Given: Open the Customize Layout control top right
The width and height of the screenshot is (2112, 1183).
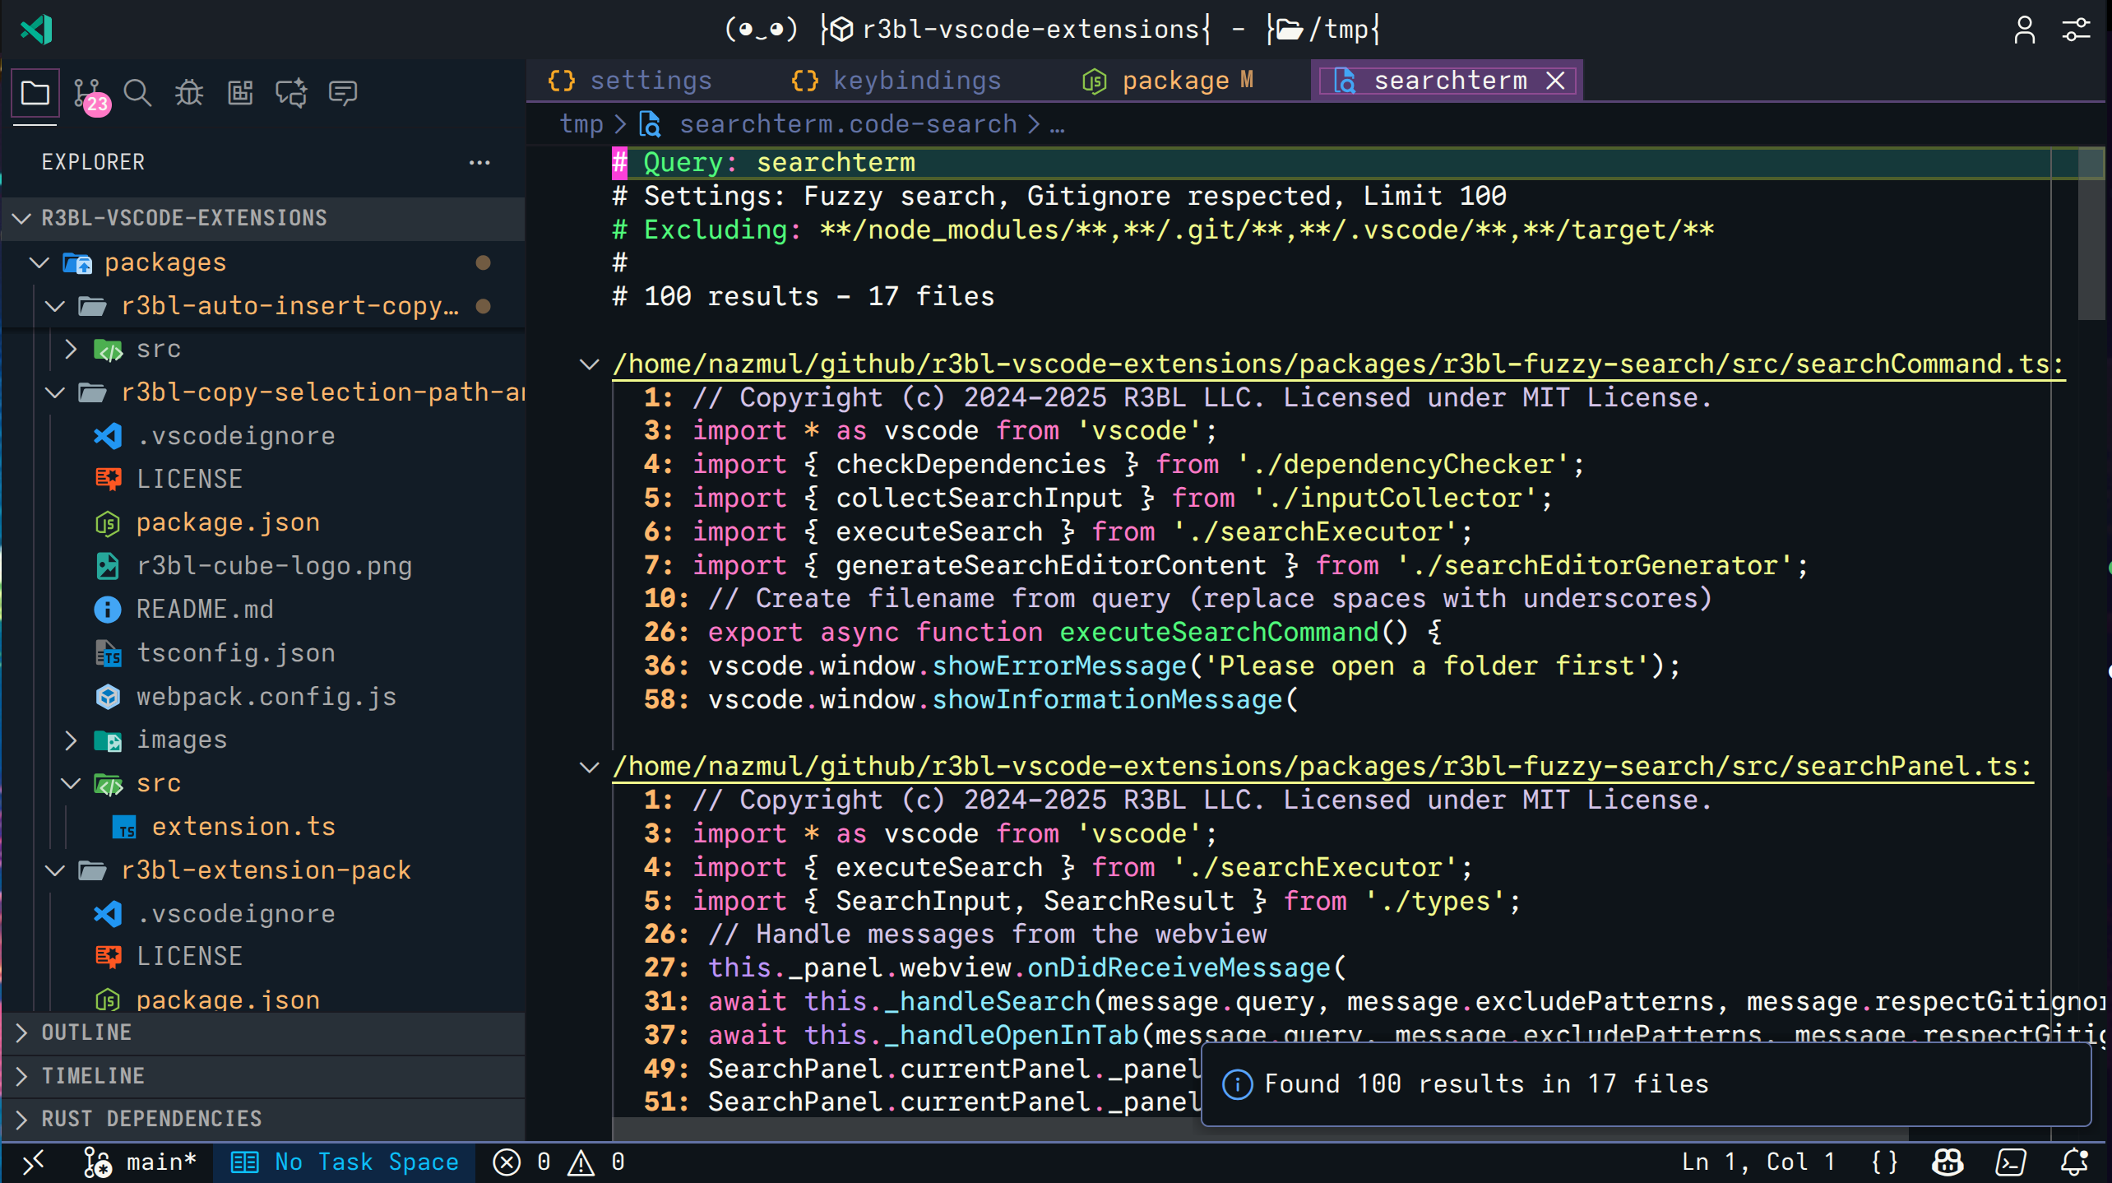Looking at the screenshot, I should click(x=2075, y=30).
